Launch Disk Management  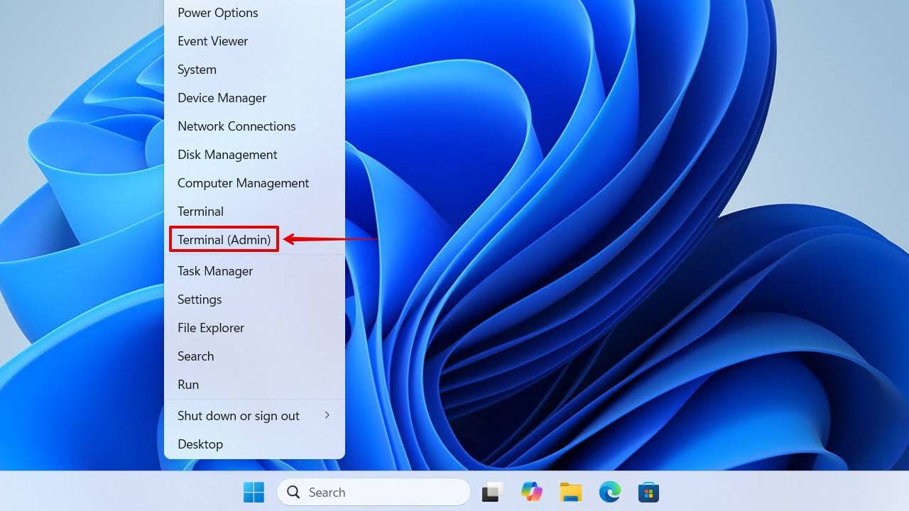pos(227,155)
